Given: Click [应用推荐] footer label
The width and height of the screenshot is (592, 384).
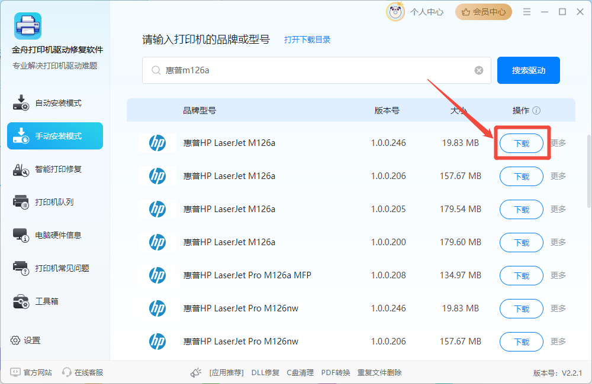Looking at the screenshot, I should [226, 373].
